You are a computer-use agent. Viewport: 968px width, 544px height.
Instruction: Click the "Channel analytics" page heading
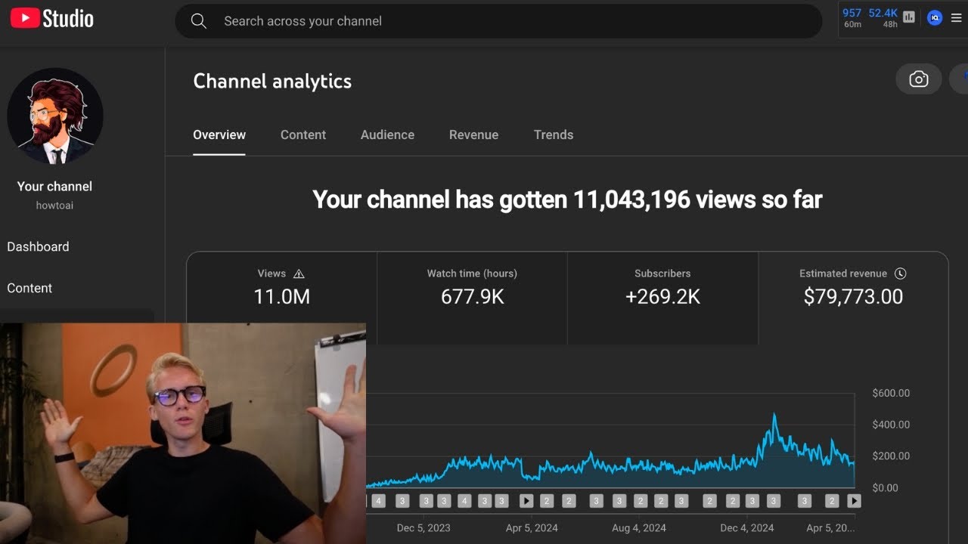272,81
